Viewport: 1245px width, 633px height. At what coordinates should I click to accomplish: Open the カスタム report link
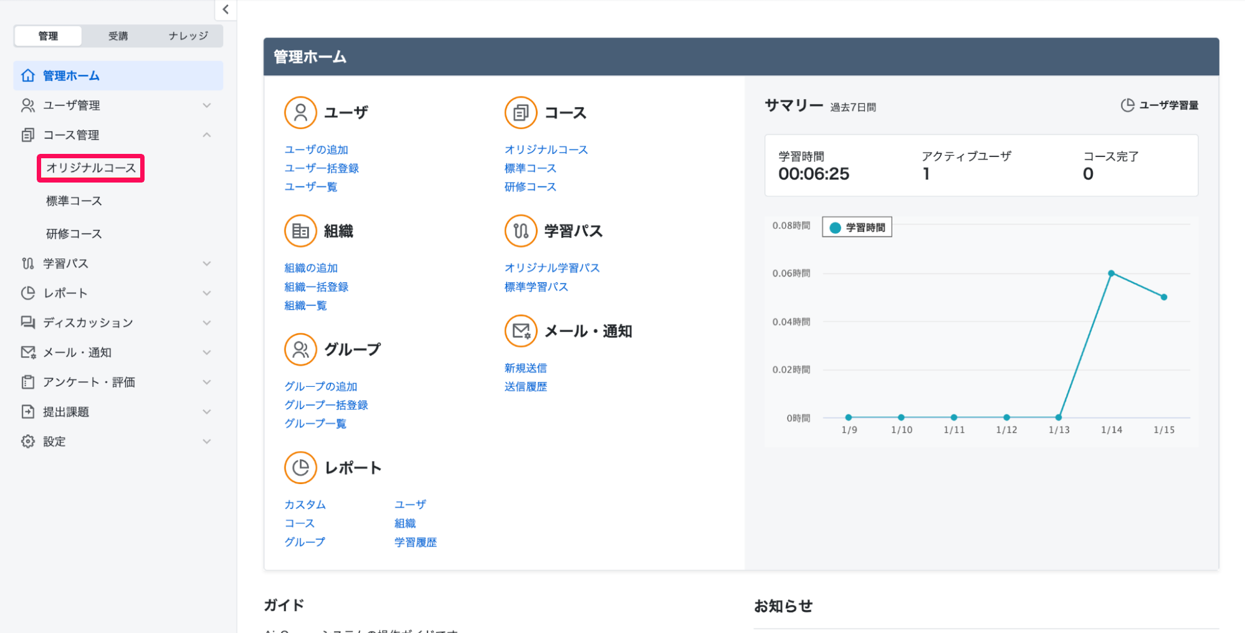pos(305,505)
